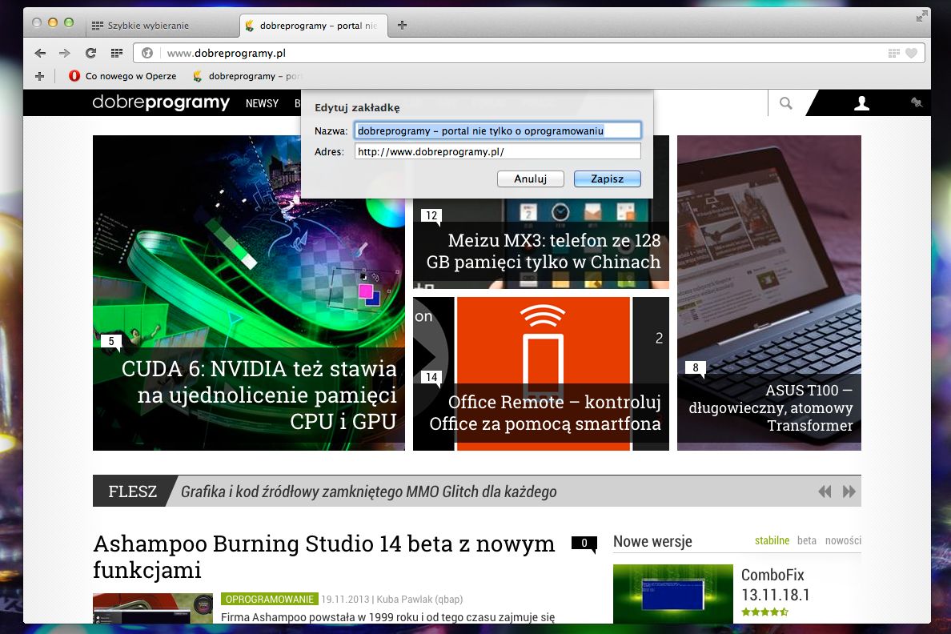Click the pin icon at header's right end
This screenshot has height=634, width=951.
pyautogui.click(x=917, y=102)
